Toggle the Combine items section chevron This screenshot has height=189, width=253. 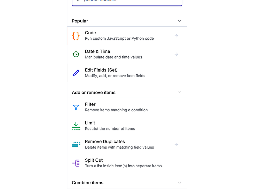point(179,183)
